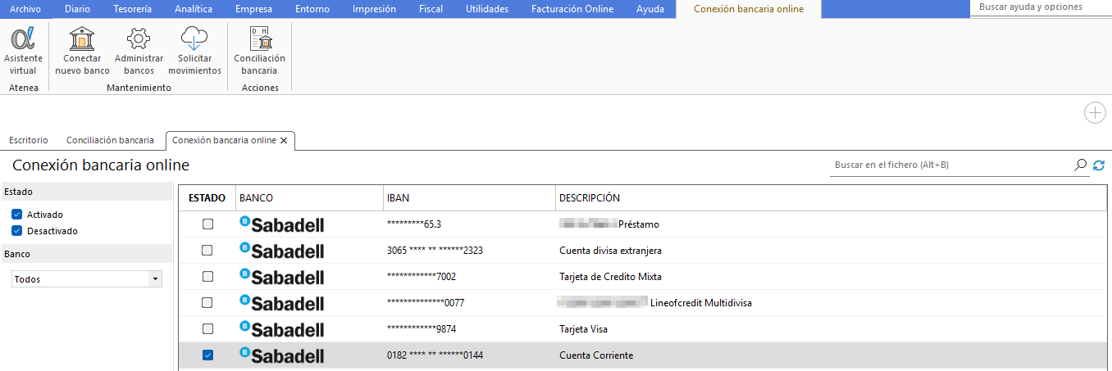Screen dimensions: 1112x371
Task: Open the Archivo menu
Action: coord(24,9)
